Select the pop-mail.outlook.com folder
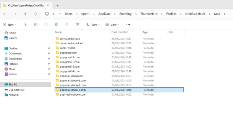The image size is (233, 133). click(x=119, y=95)
